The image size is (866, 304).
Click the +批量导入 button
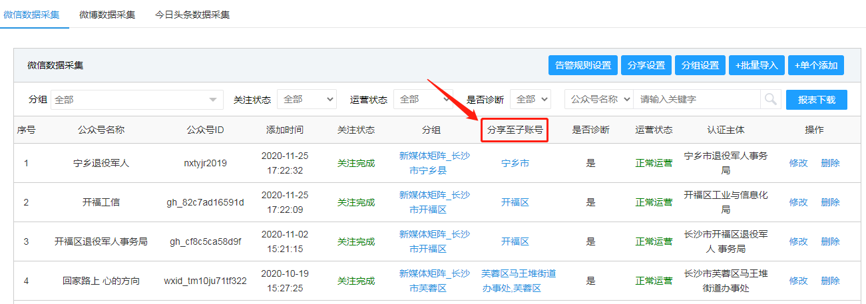pyautogui.click(x=757, y=65)
